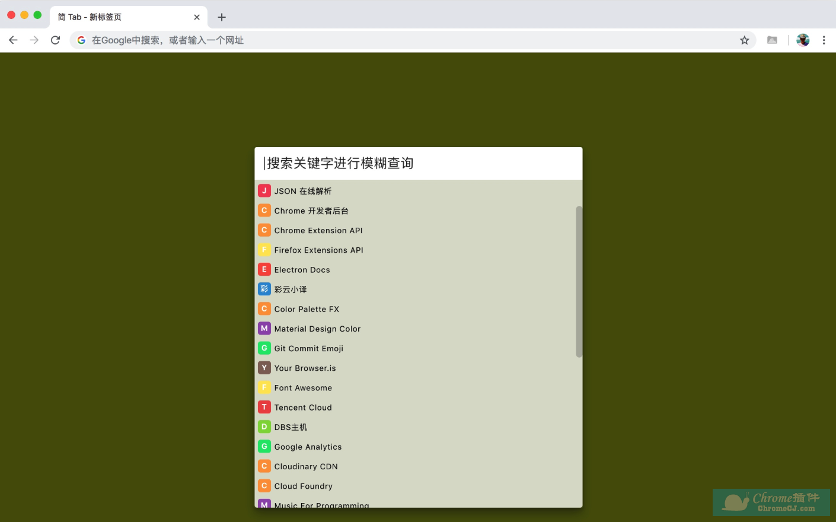The height and width of the screenshot is (522, 836).
Task: Click the red E icon beside Electron Docs
Action: point(264,269)
